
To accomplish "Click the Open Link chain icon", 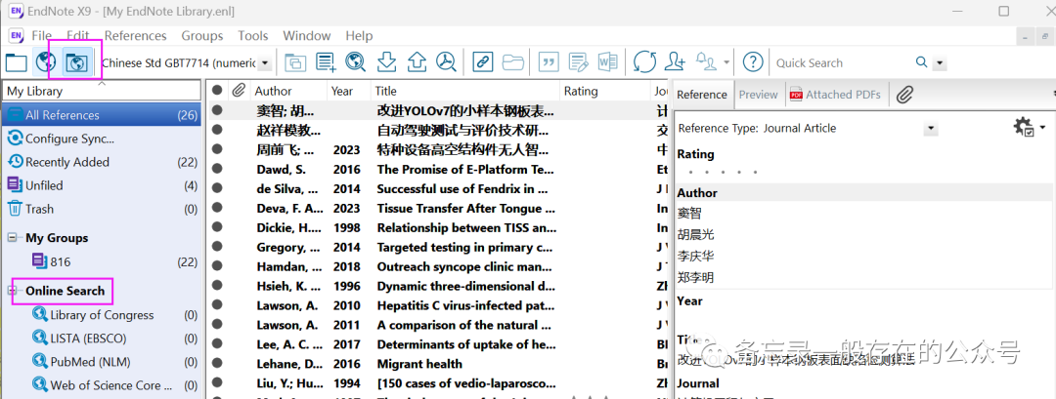I will pos(482,62).
